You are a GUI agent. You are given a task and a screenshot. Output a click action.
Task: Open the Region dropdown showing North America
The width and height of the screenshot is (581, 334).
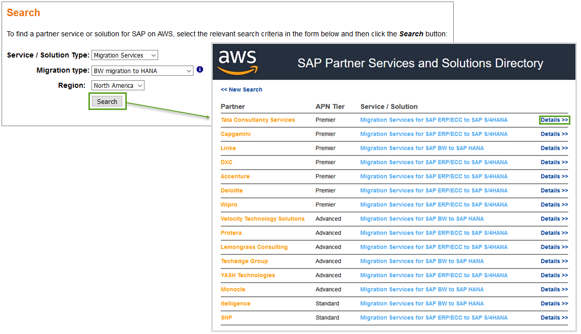[x=118, y=85]
